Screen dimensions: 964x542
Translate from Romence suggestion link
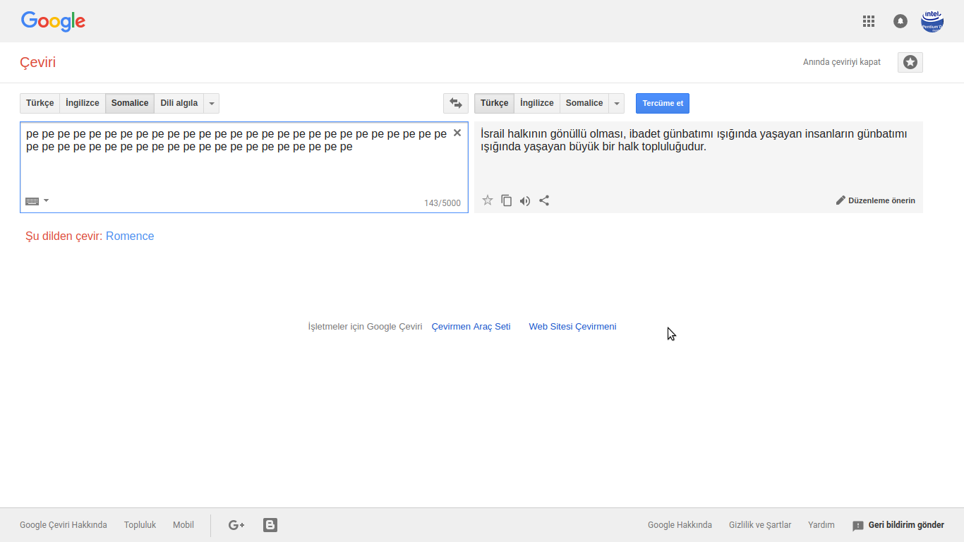click(x=130, y=236)
